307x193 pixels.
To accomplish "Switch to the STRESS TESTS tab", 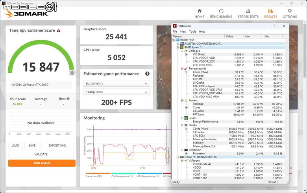I will [248, 14].
